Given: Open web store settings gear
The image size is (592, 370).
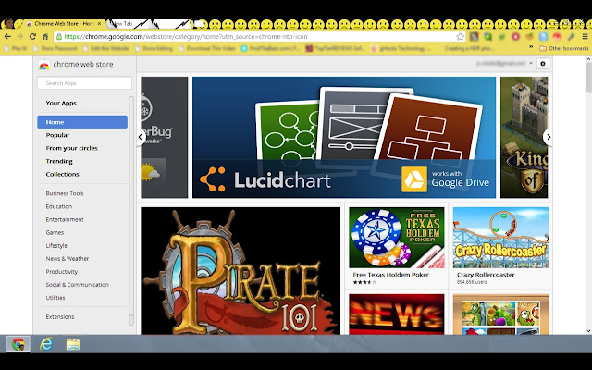Looking at the screenshot, I should point(543,64).
